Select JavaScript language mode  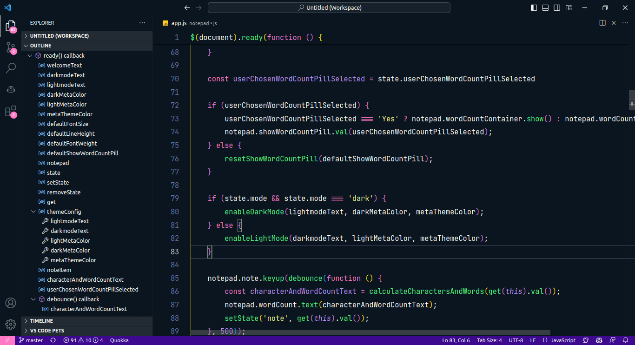563,340
